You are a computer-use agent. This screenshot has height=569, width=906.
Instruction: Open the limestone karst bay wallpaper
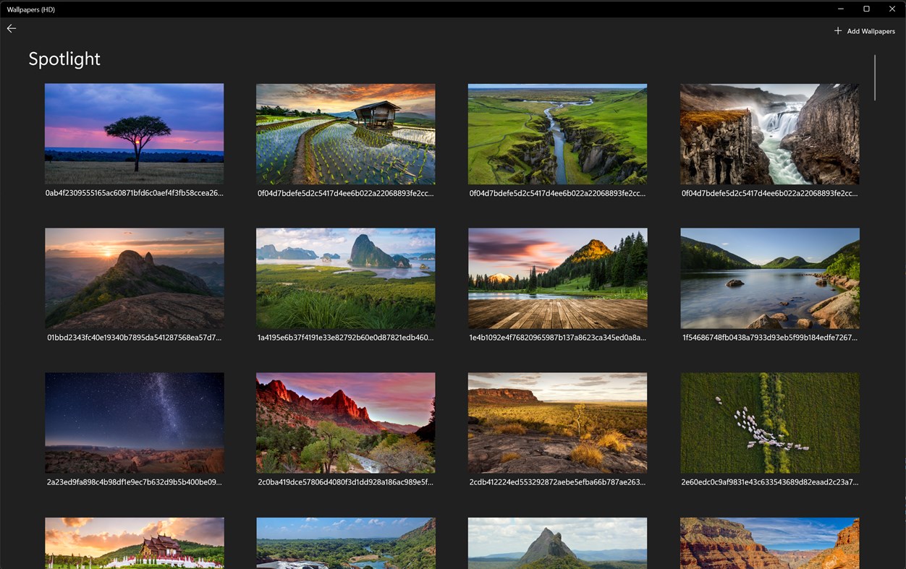point(345,278)
